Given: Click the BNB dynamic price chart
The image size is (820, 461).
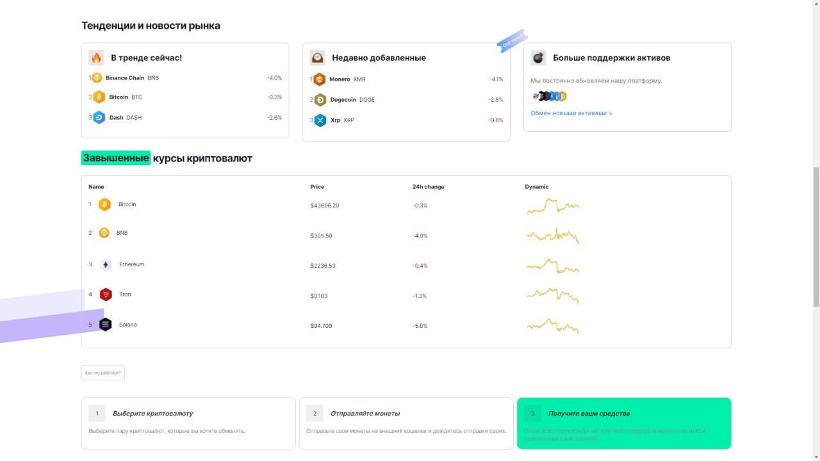Looking at the screenshot, I should pos(552,236).
